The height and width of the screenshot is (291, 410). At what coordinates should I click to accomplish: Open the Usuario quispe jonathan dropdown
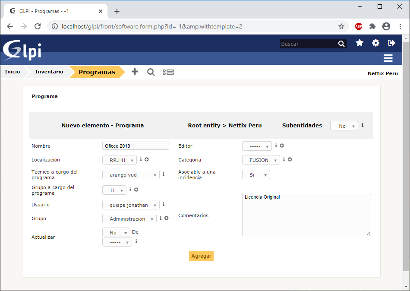coord(131,205)
